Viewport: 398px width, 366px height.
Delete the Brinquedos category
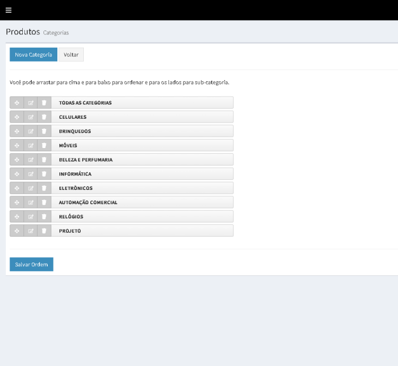pyautogui.click(x=44, y=131)
